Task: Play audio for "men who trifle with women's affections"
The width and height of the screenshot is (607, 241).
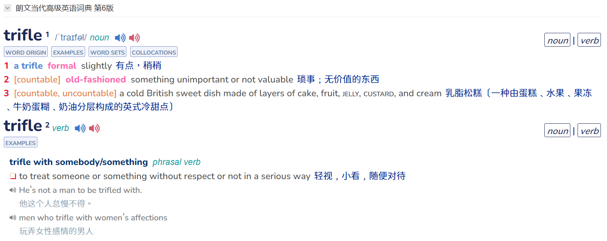Action: pos(13,218)
